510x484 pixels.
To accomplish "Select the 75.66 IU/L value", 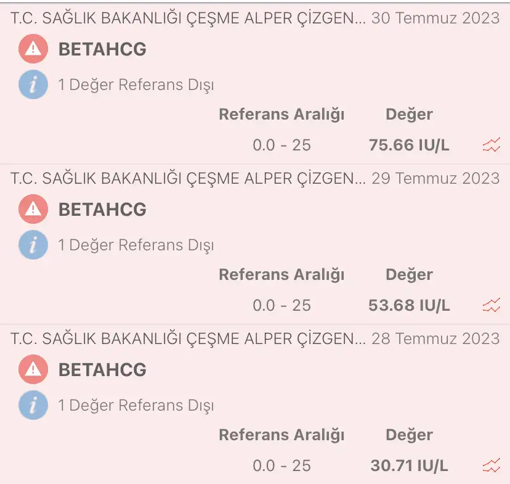I will [x=409, y=146].
